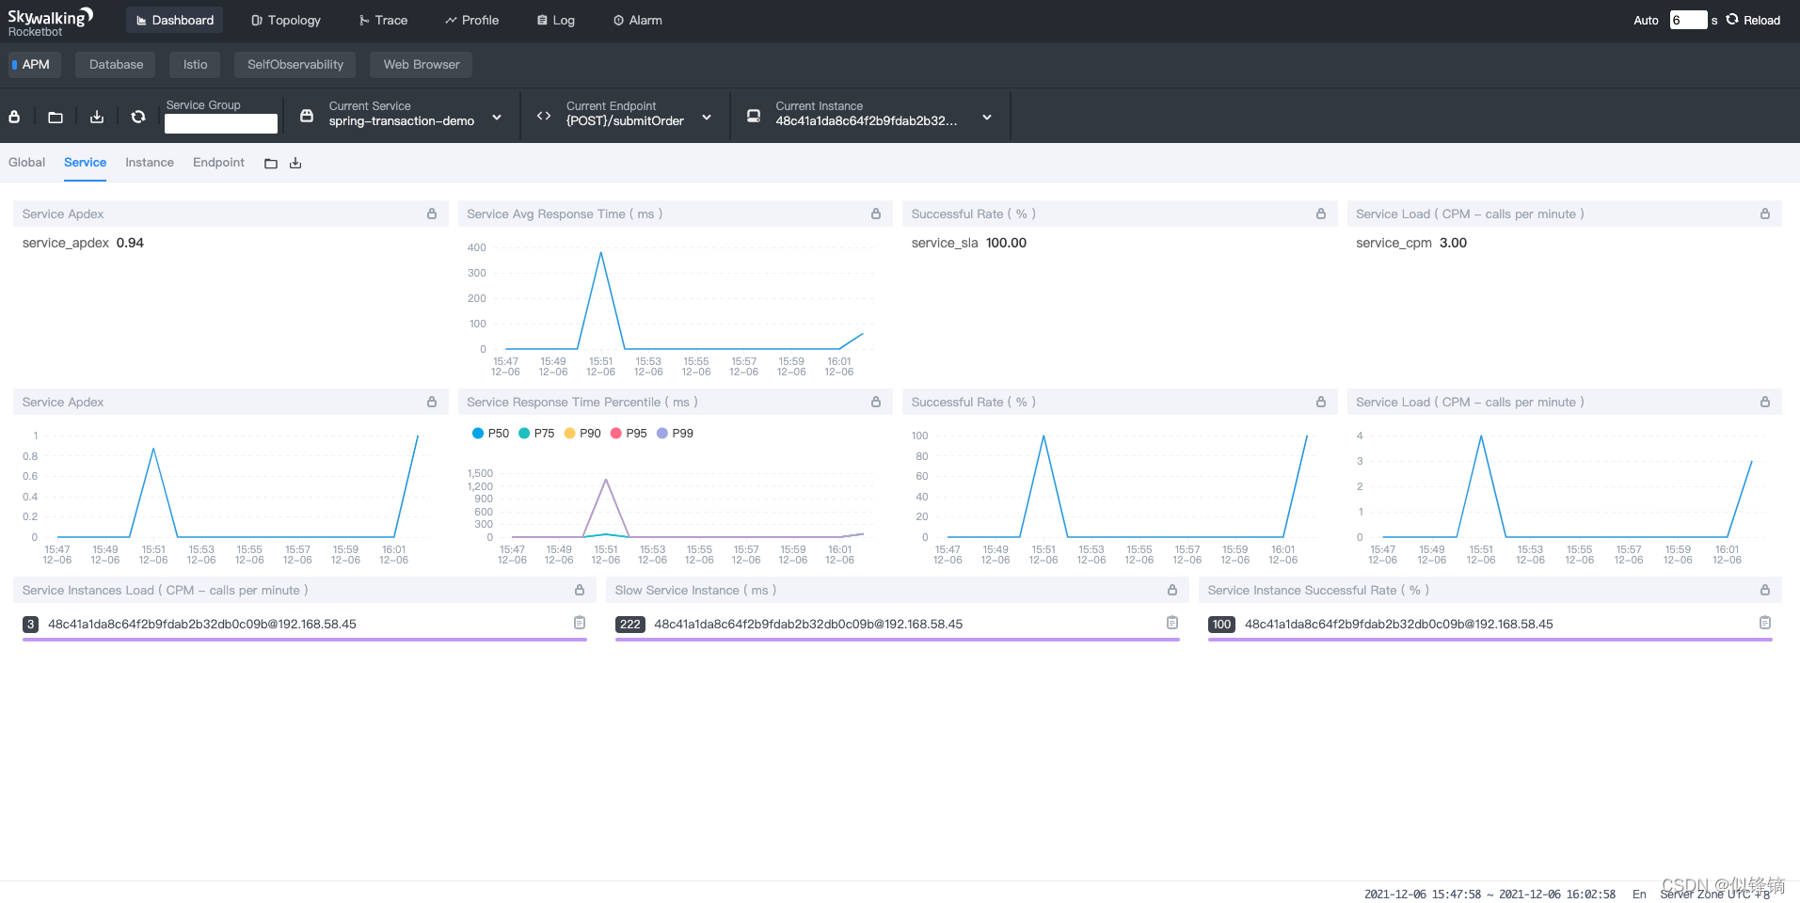This screenshot has width=1800, height=903.
Task: Toggle the P95 legend series
Action: click(629, 433)
